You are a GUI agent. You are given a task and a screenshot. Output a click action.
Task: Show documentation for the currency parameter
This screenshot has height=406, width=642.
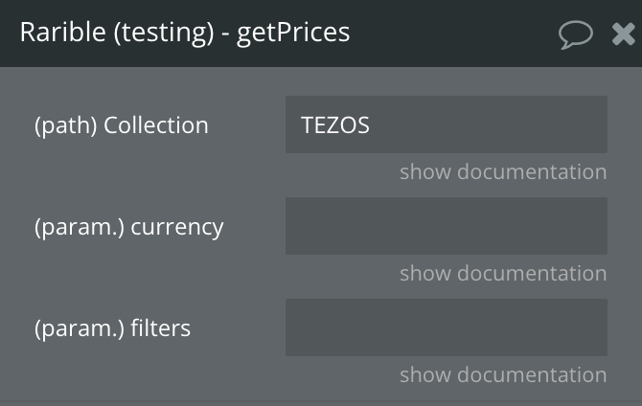[x=503, y=273]
